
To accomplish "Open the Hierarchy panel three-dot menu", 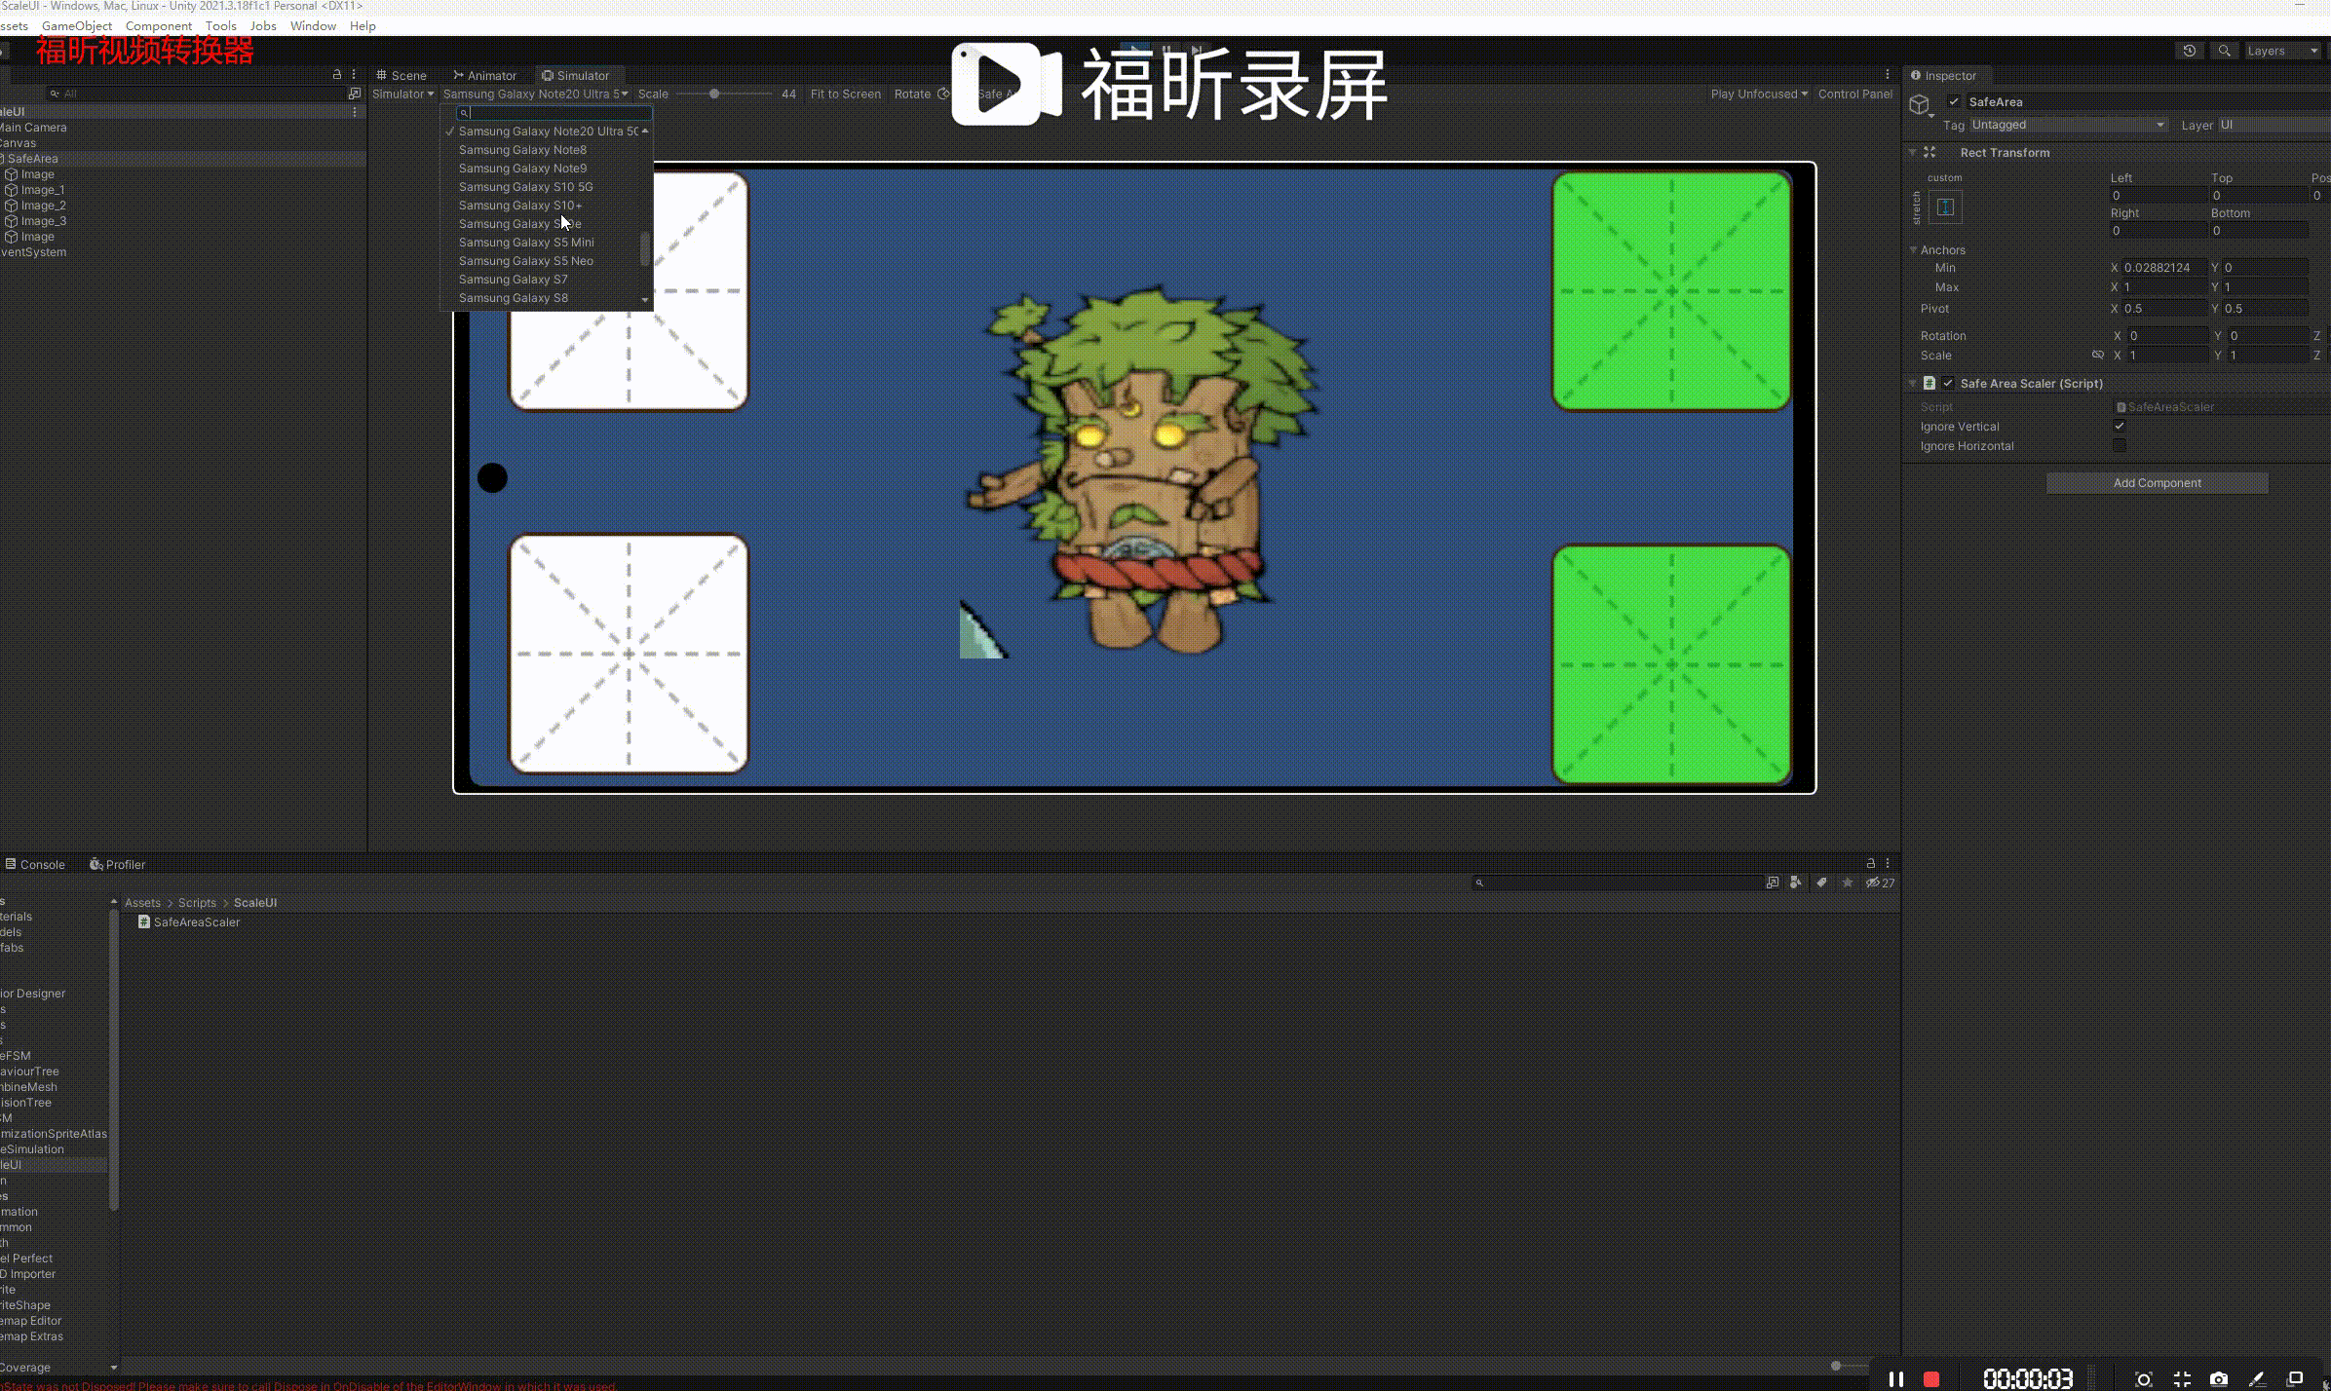I will pos(354,74).
